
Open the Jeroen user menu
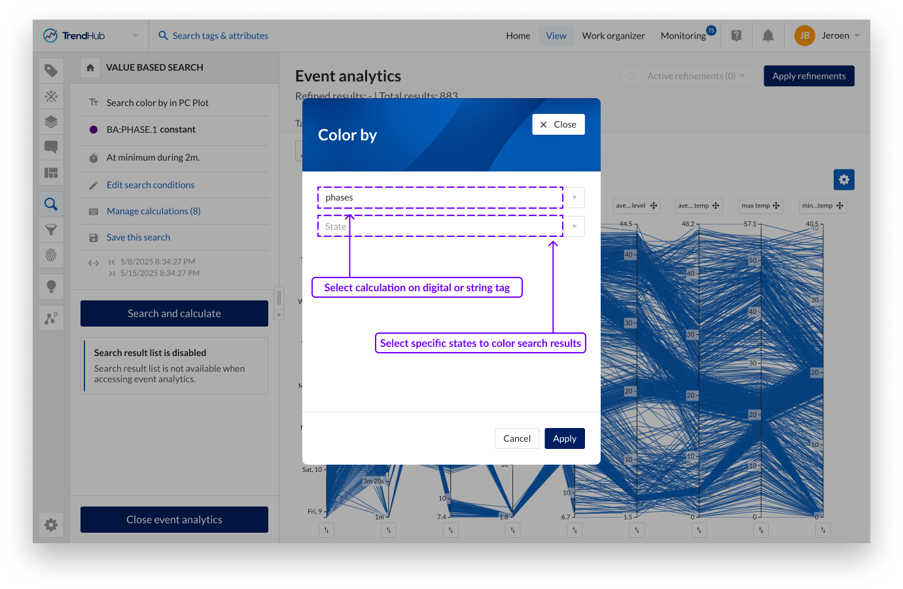(x=827, y=36)
